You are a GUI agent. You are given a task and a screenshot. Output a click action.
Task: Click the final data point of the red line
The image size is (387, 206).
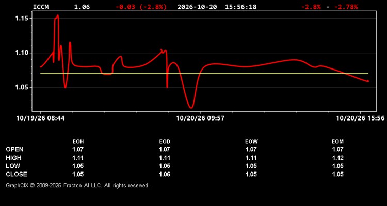pos(368,81)
